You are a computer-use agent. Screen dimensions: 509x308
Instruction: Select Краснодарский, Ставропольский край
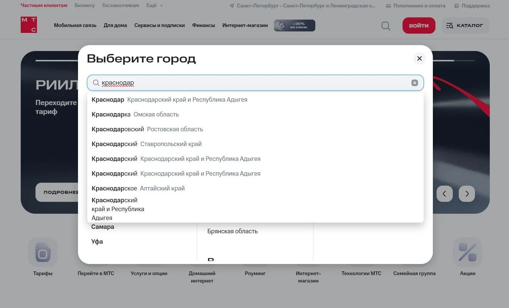tap(255, 144)
